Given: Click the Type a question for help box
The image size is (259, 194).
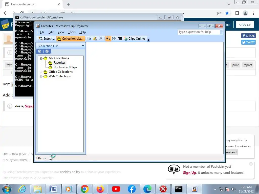Looking at the screenshot, I should 199,32.
